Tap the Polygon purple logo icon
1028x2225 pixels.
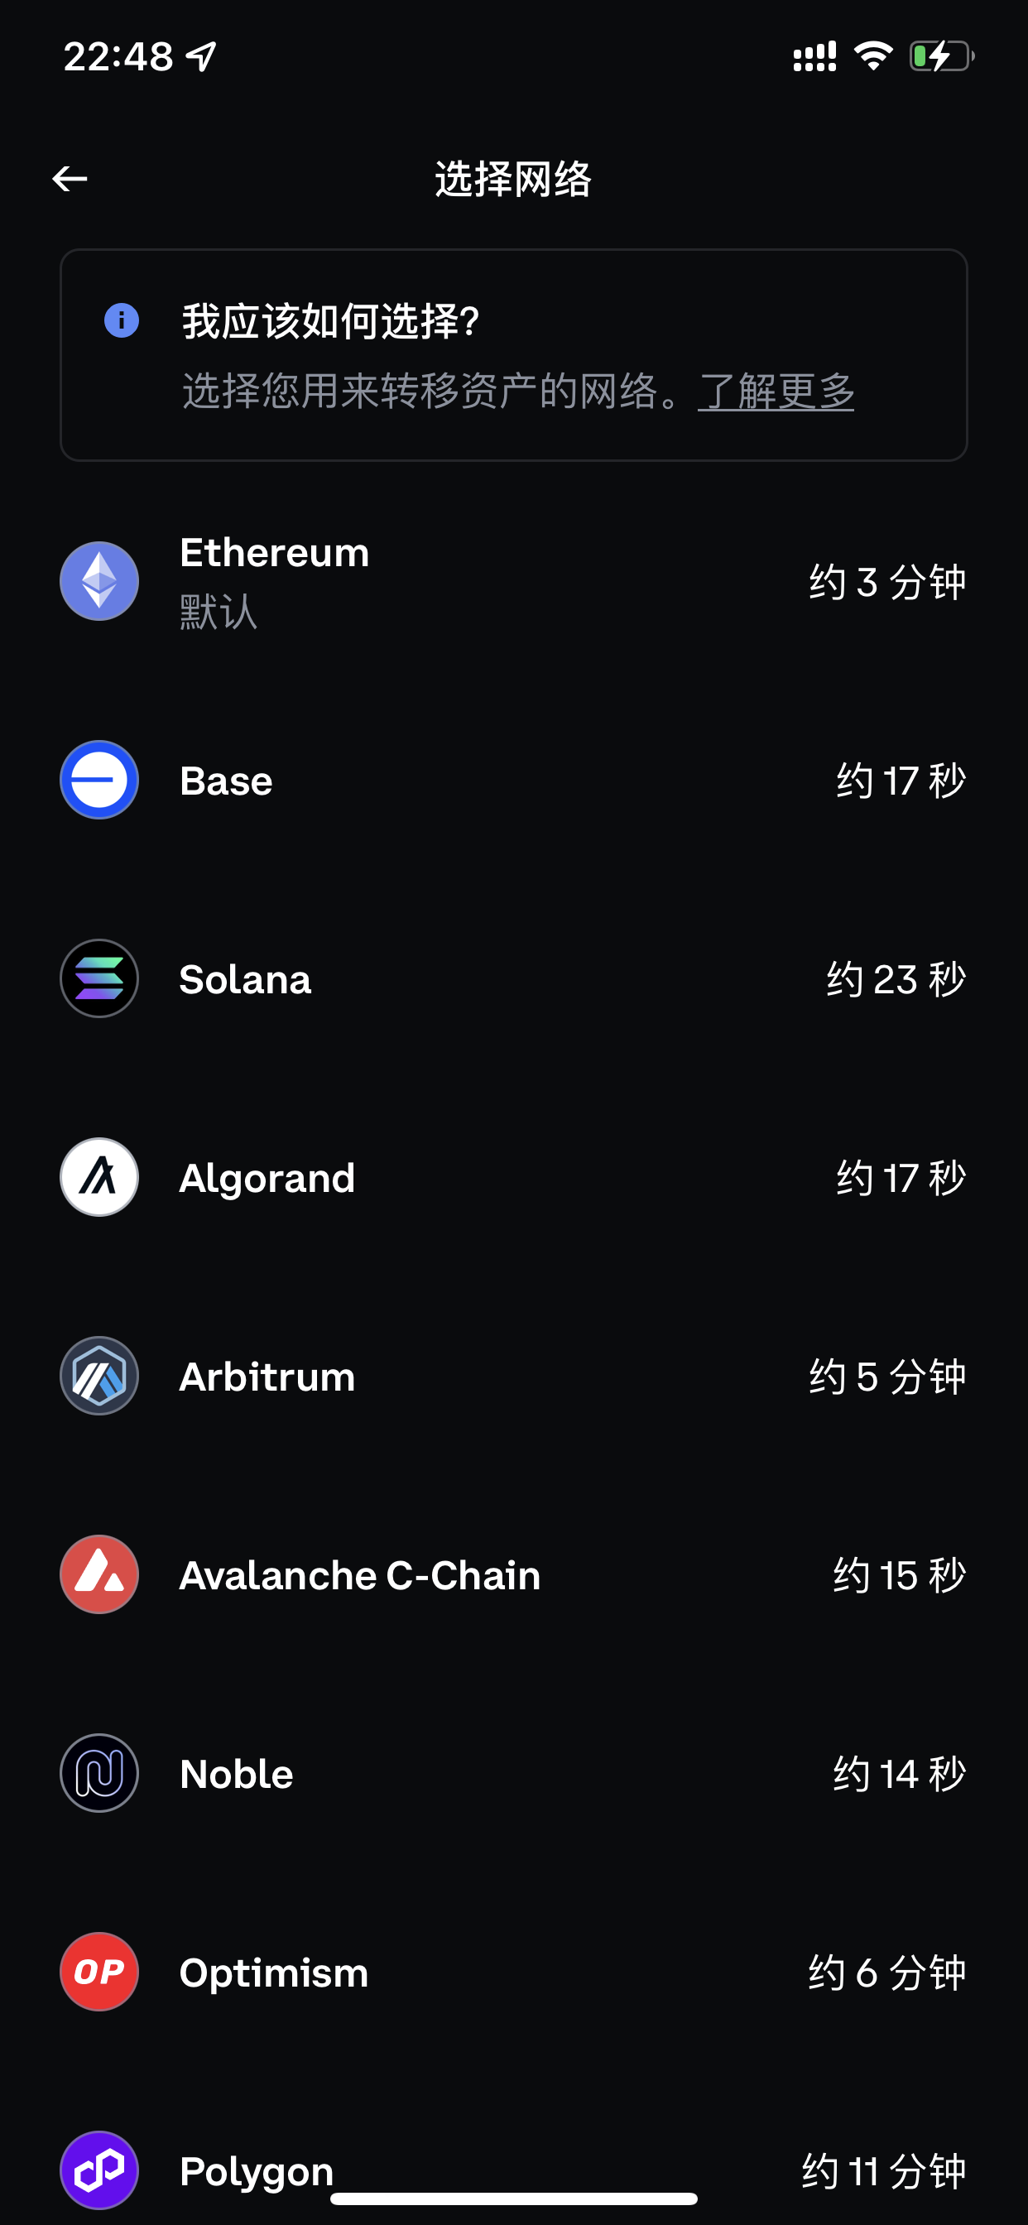pyautogui.click(x=99, y=2170)
